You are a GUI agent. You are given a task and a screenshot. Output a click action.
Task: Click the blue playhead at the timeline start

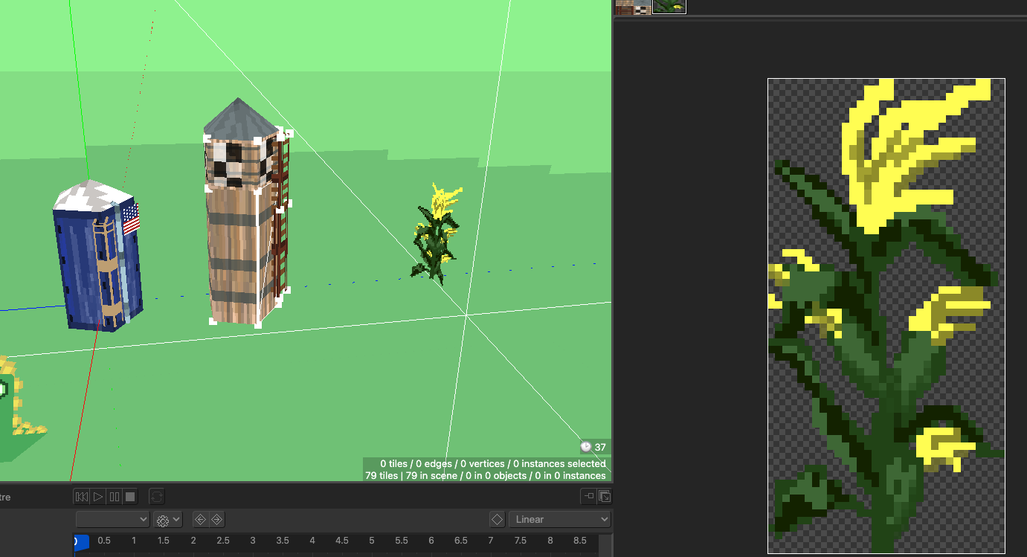point(81,543)
